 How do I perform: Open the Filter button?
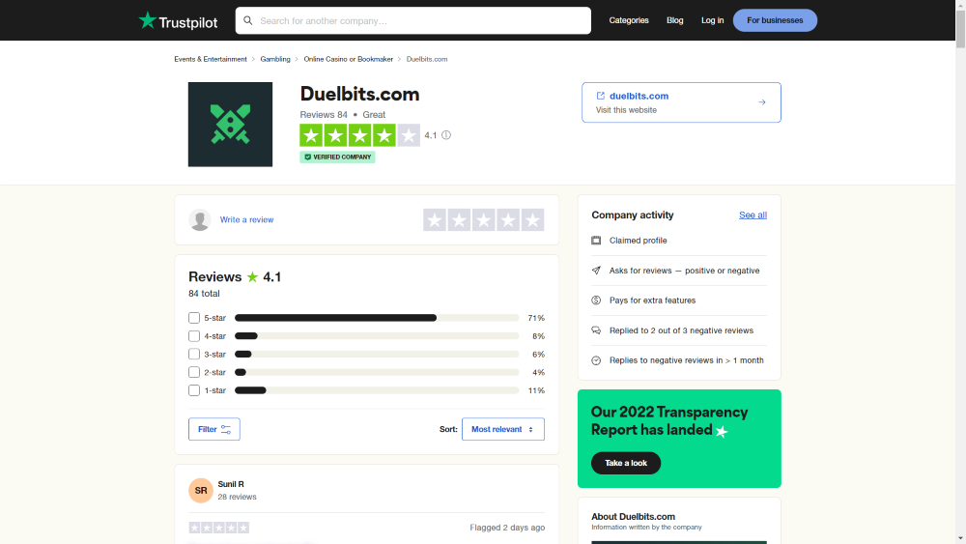coord(214,429)
